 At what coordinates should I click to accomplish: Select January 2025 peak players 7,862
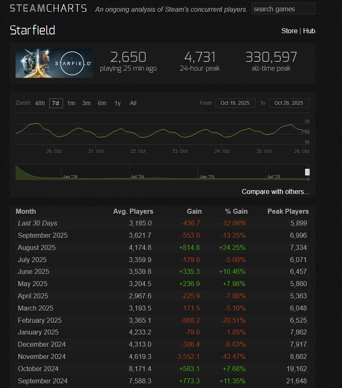click(298, 332)
